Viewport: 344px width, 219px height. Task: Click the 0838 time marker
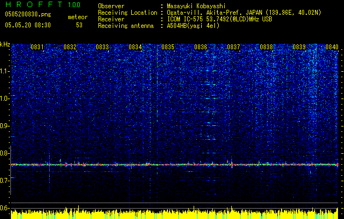(266, 47)
